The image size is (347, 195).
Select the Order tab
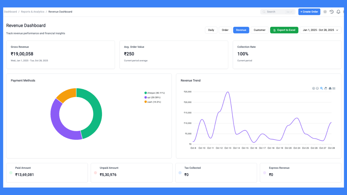point(225,30)
